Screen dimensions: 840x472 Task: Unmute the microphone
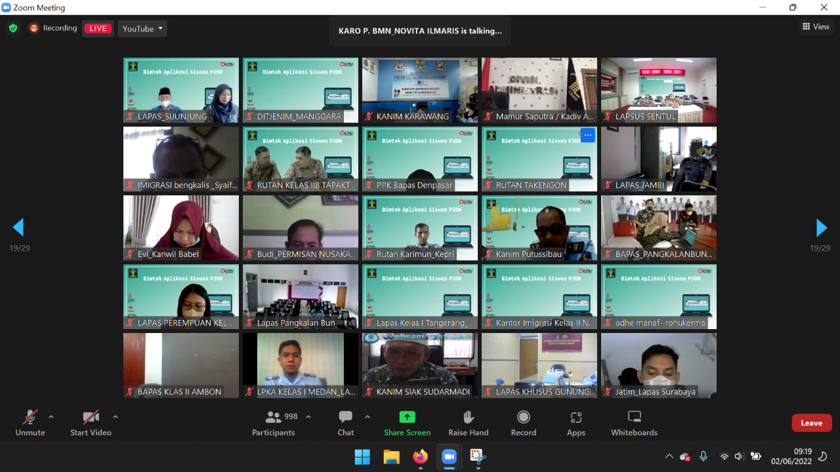click(30, 423)
